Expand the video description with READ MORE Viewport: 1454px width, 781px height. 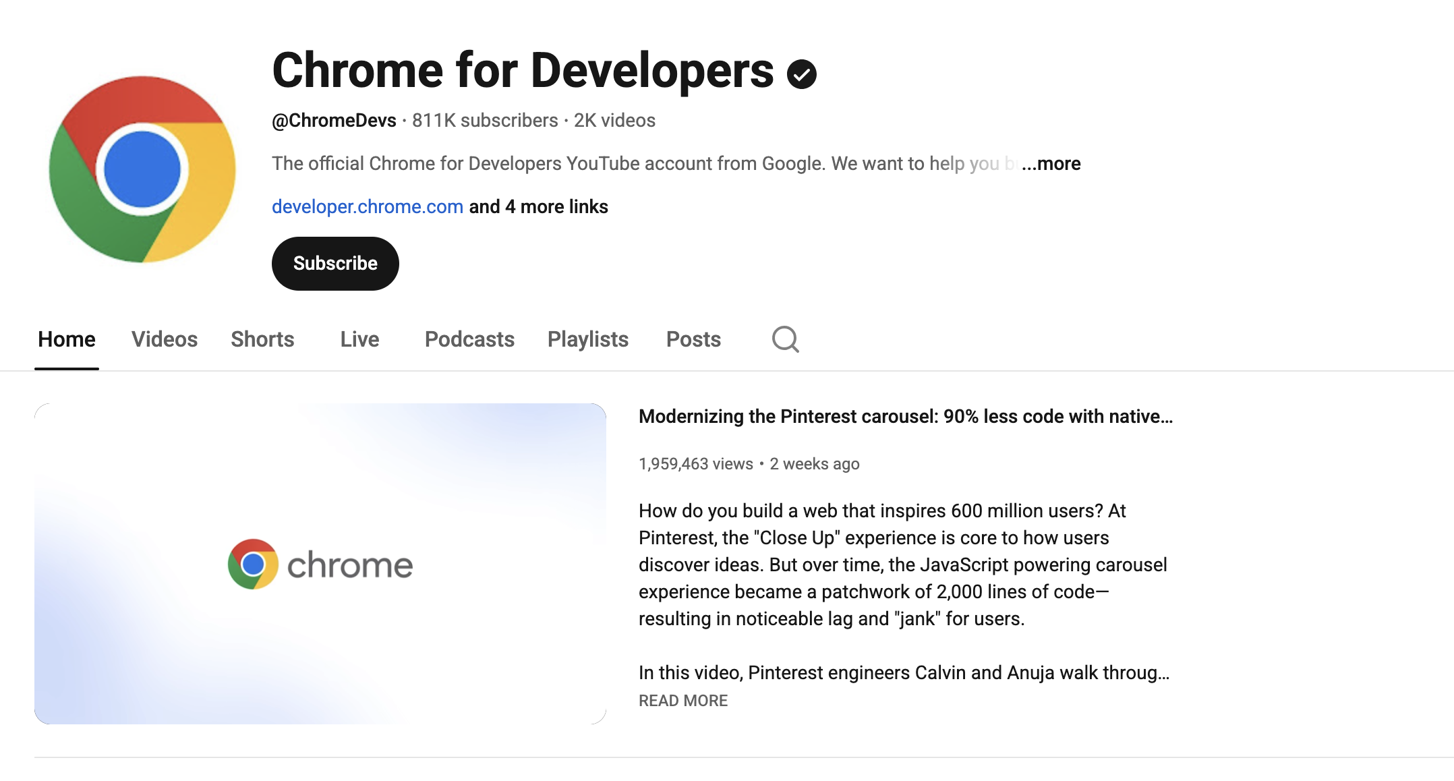683,701
